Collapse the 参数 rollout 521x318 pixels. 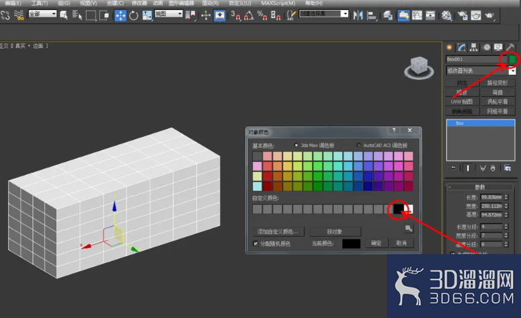pos(480,187)
